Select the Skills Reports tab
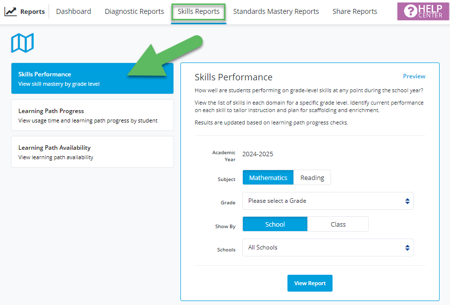 (x=198, y=11)
